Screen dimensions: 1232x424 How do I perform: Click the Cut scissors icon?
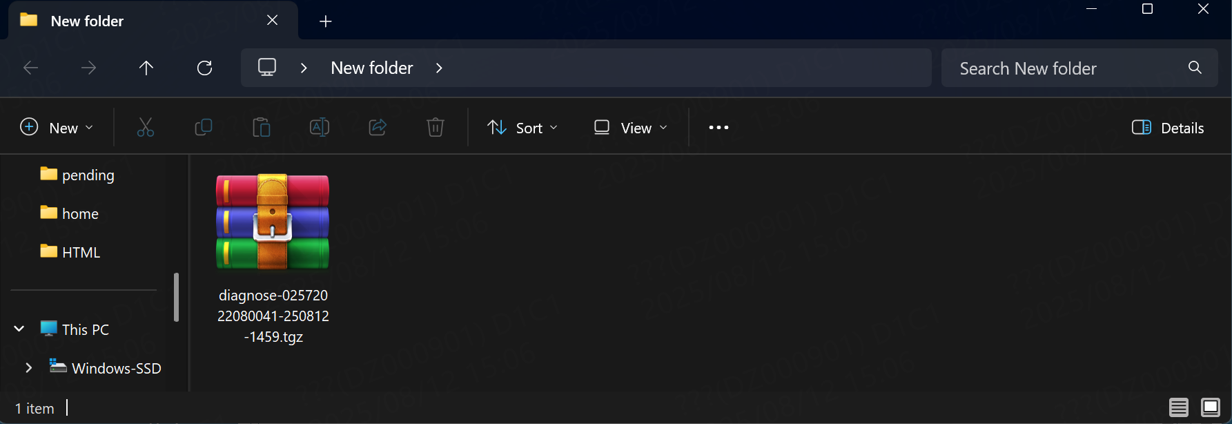click(x=146, y=128)
